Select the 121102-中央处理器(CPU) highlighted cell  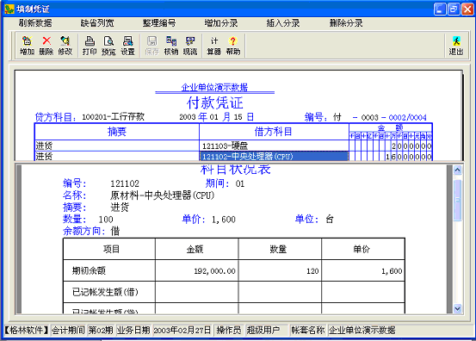tap(274, 156)
